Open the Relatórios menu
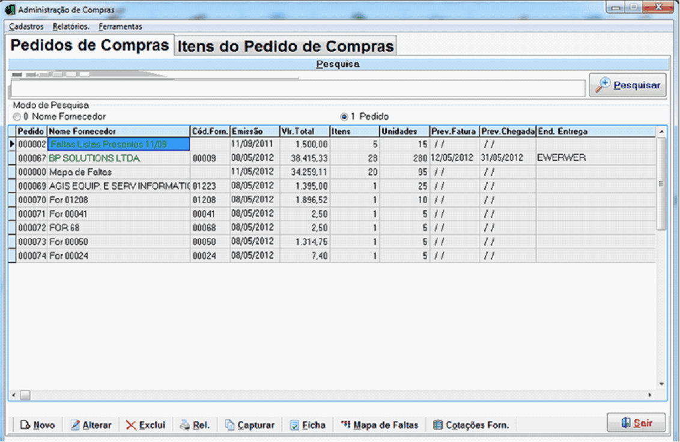 point(71,26)
